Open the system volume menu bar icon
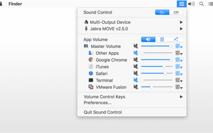The height and width of the screenshot is (133, 213). click(191, 4)
